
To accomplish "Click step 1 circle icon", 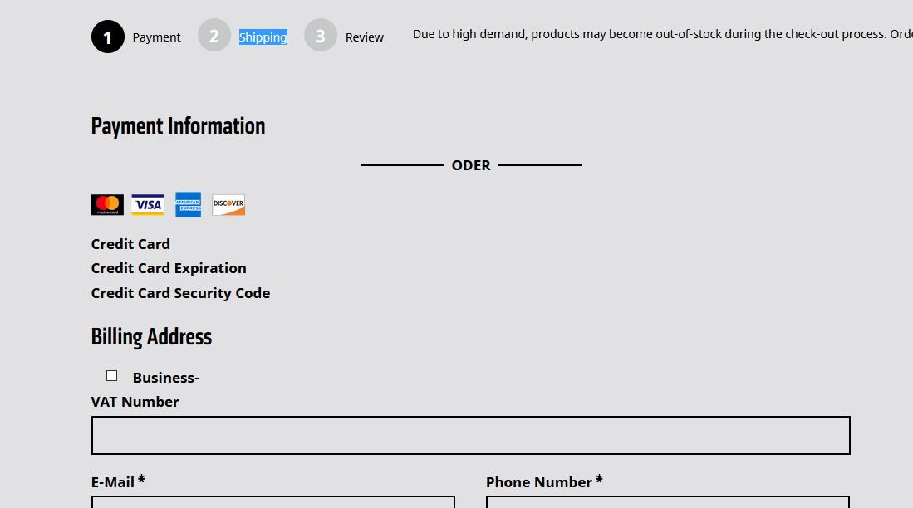I will [x=108, y=37].
